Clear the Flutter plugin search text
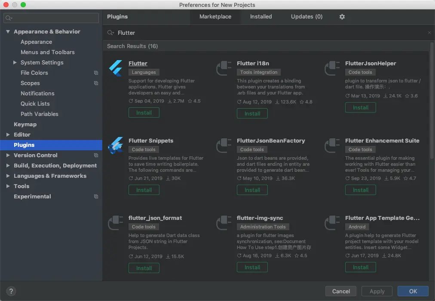 coord(429,33)
